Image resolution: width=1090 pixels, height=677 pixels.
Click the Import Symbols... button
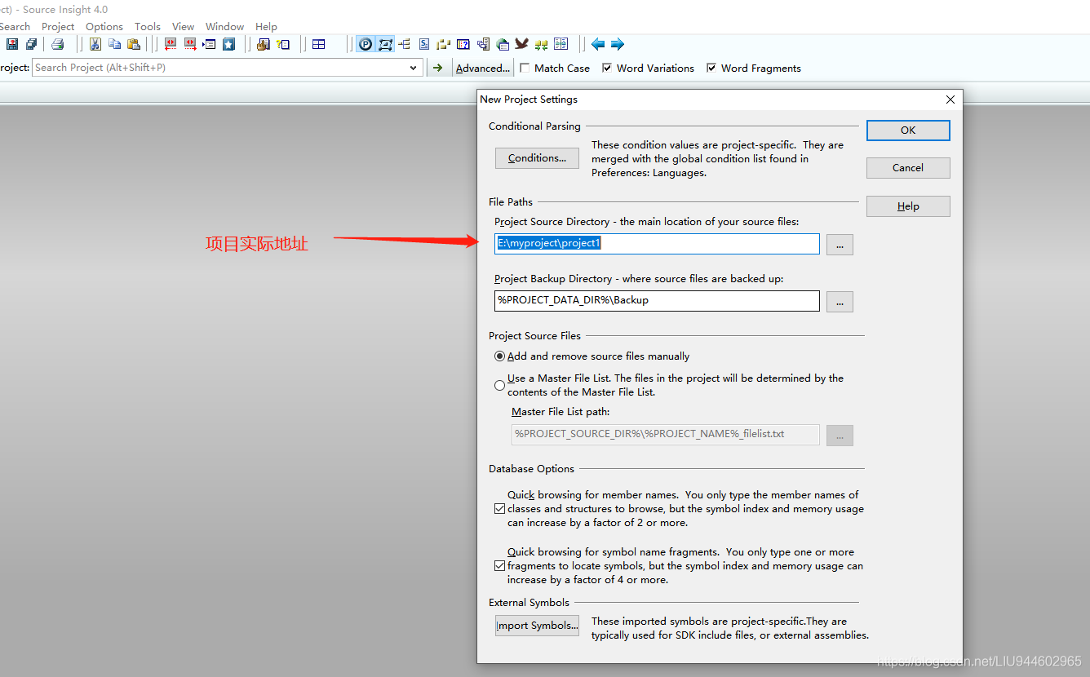coord(537,626)
